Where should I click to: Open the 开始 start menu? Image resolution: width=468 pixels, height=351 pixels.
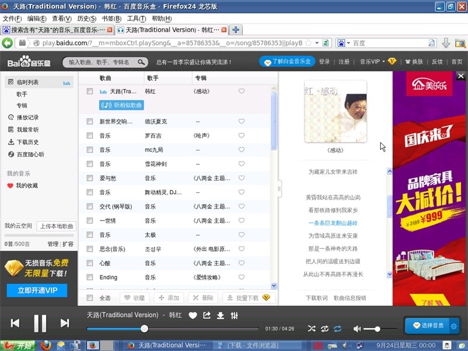pyautogui.click(x=18, y=345)
